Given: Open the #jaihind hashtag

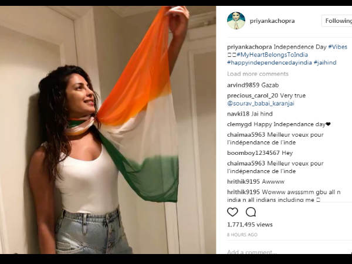Looking at the screenshot, I should tap(325, 63).
